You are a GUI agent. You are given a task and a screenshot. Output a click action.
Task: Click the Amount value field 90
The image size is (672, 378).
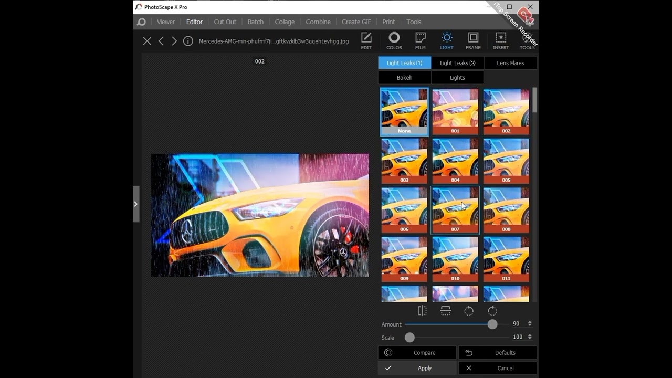(x=516, y=324)
